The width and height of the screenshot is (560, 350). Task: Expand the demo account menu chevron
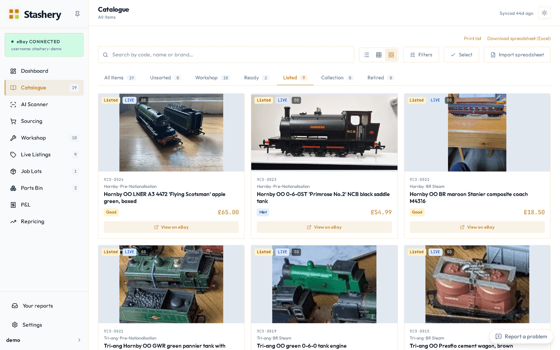[x=79, y=340]
